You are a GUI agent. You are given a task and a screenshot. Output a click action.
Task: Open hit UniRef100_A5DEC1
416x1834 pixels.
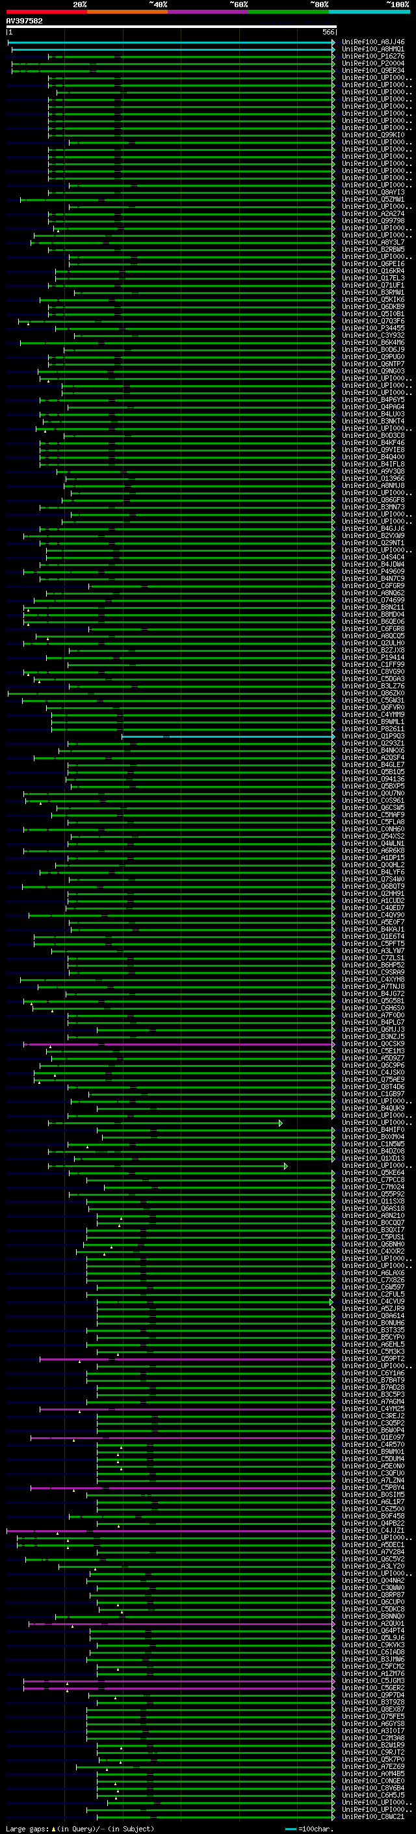click(x=372, y=1544)
